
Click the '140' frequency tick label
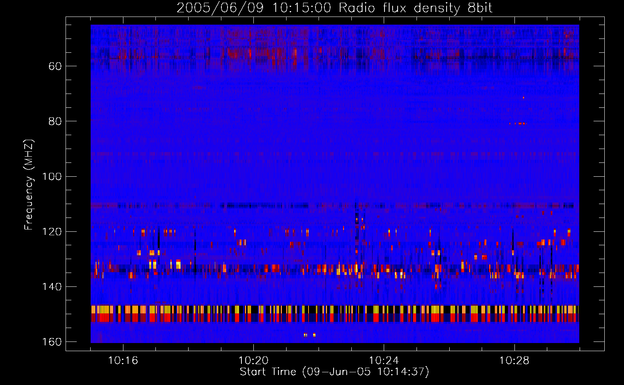(x=52, y=286)
